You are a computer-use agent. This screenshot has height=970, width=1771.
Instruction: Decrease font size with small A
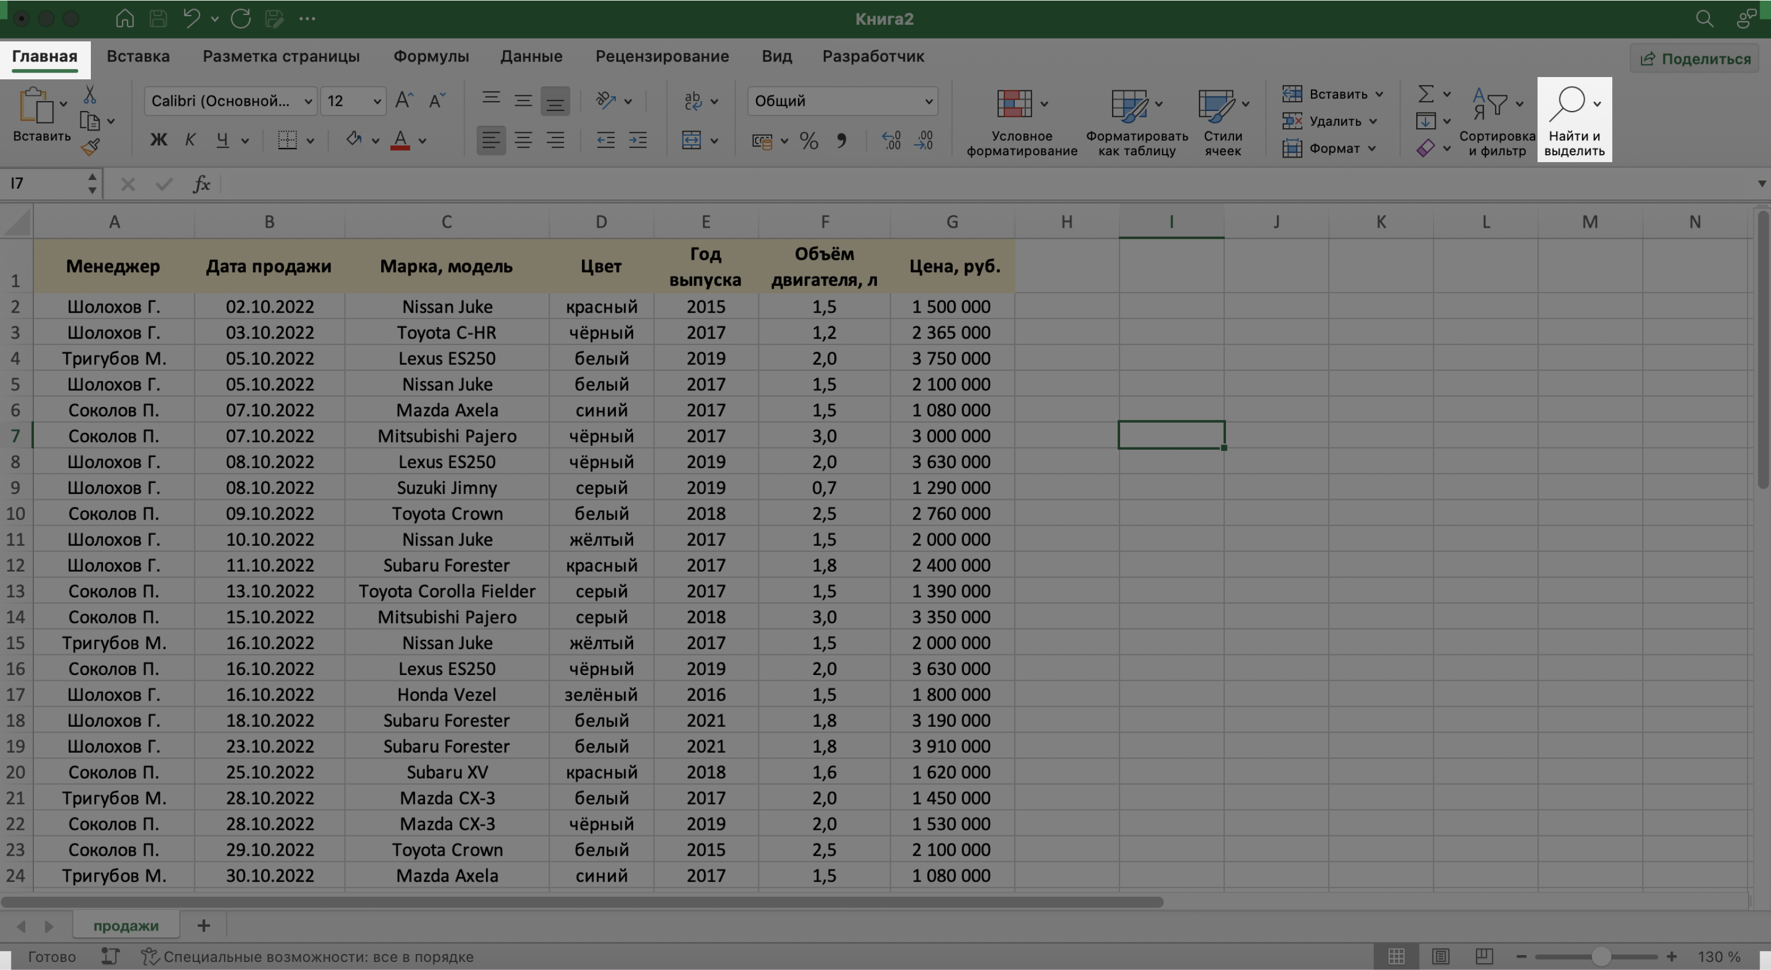(x=436, y=101)
